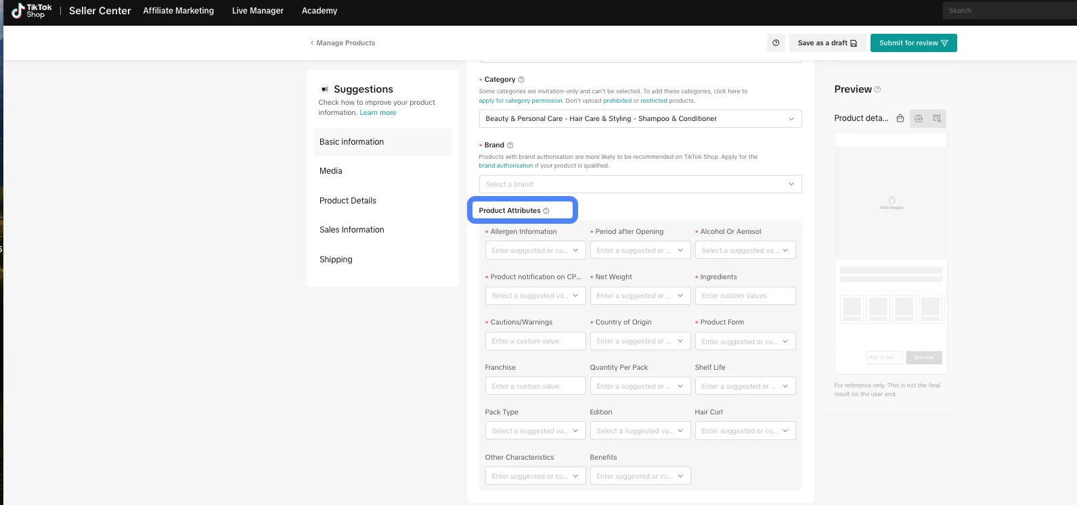Click the Ingredients custom values field
Viewport: 1077px width, 505px height.
(745, 296)
